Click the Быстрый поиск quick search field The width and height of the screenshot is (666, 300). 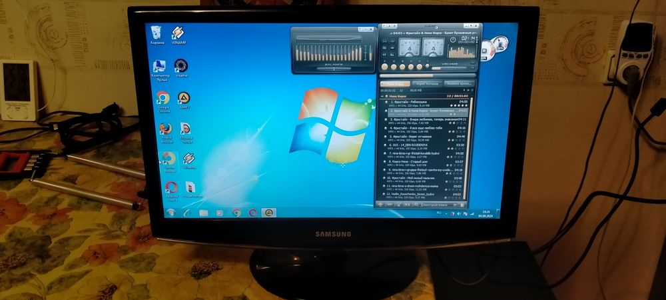(439, 205)
